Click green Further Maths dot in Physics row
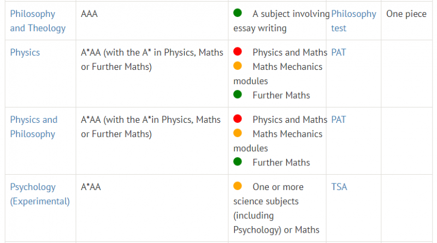The height and width of the screenshot is (243, 437). (238, 94)
